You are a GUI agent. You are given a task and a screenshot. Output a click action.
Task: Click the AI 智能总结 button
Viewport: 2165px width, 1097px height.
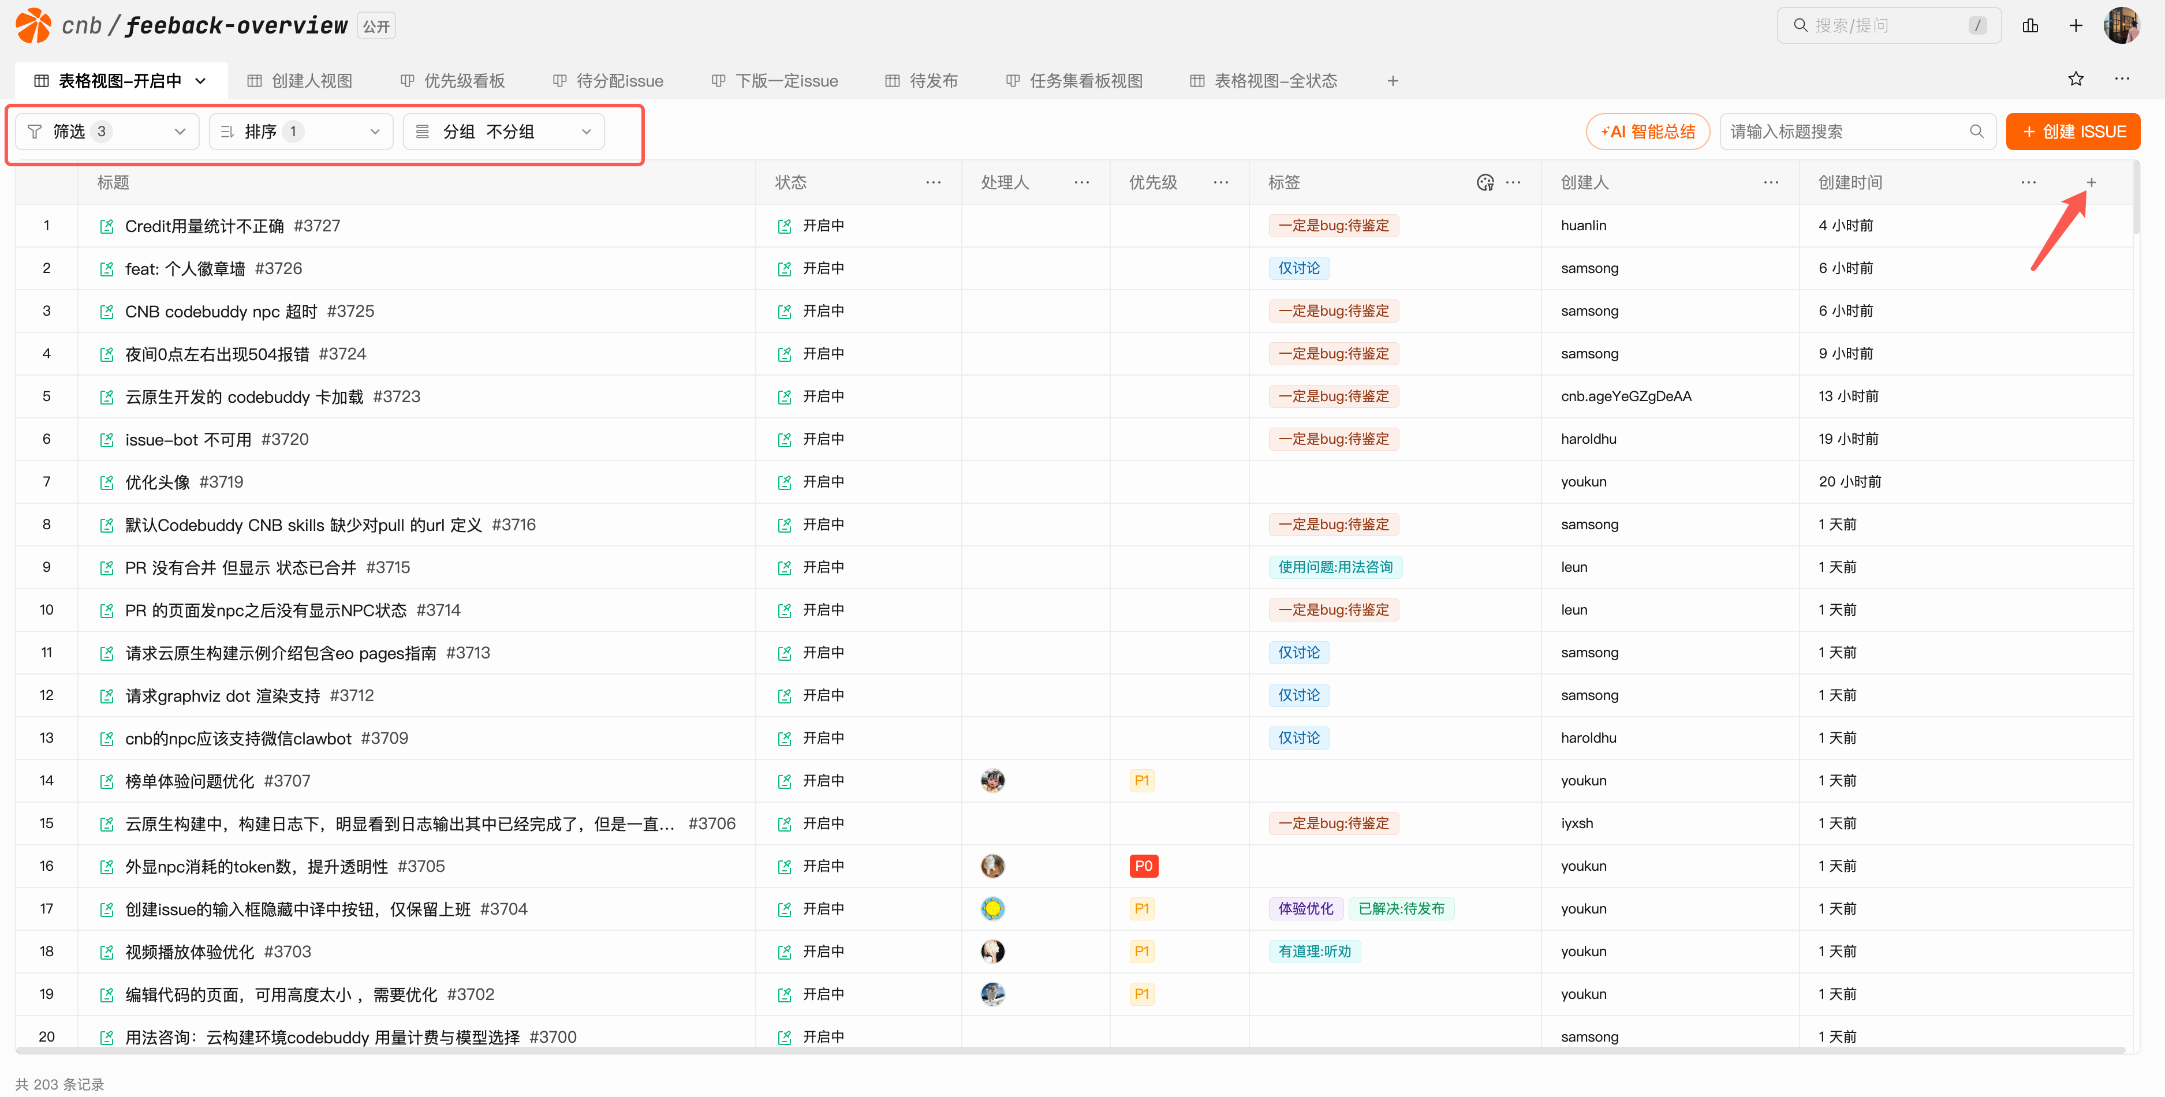tap(1647, 132)
